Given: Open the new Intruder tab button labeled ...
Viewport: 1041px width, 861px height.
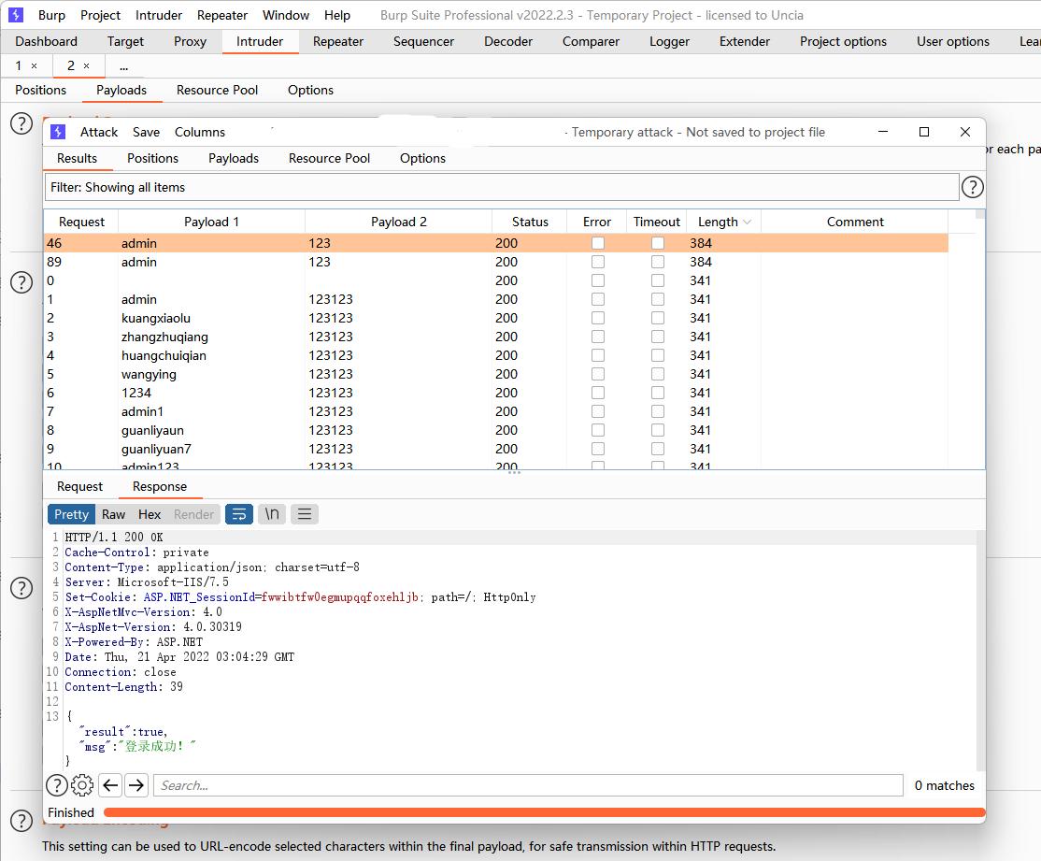Looking at the screenshot, I should (124, 65).
